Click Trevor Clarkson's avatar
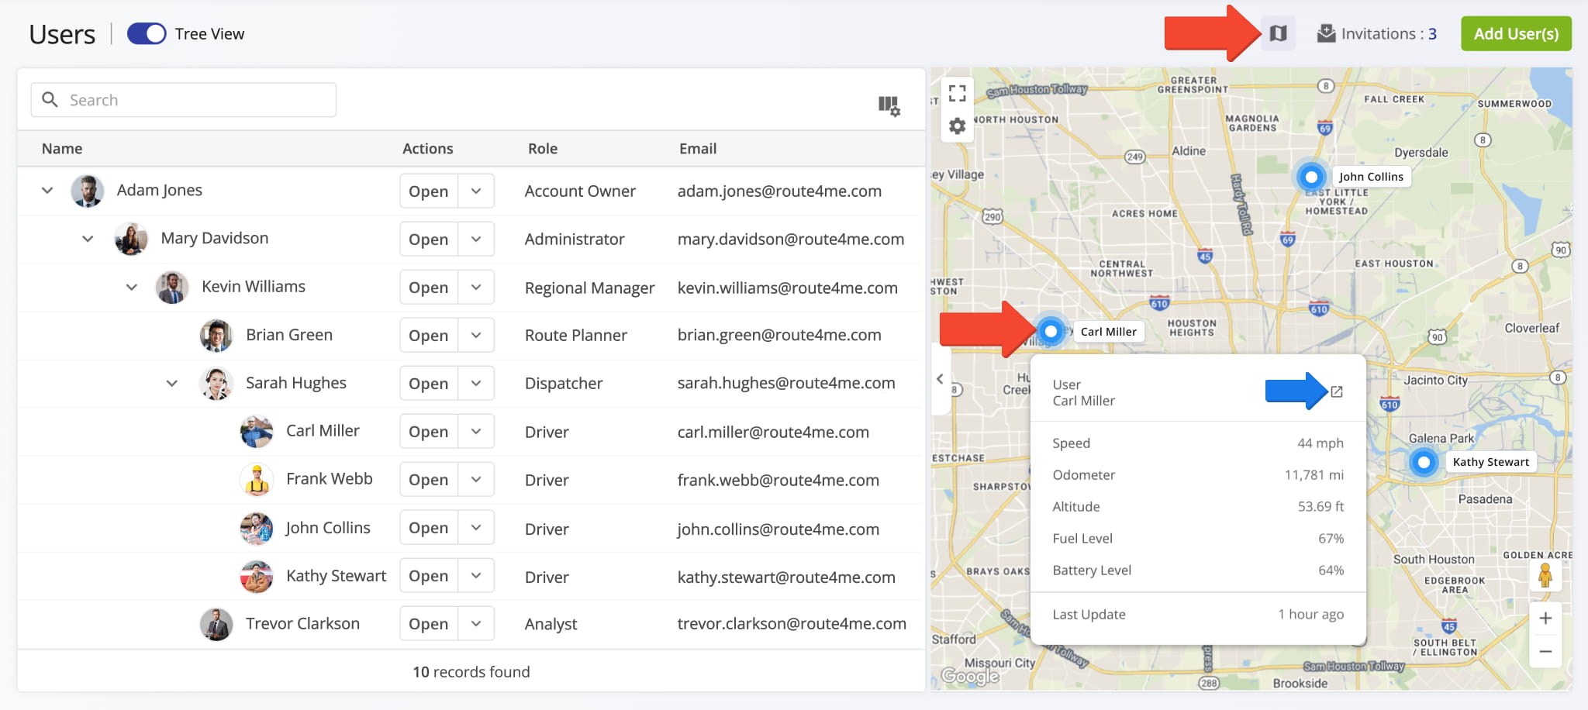The height and width of the screenshot is (710, 1588). 216,624
